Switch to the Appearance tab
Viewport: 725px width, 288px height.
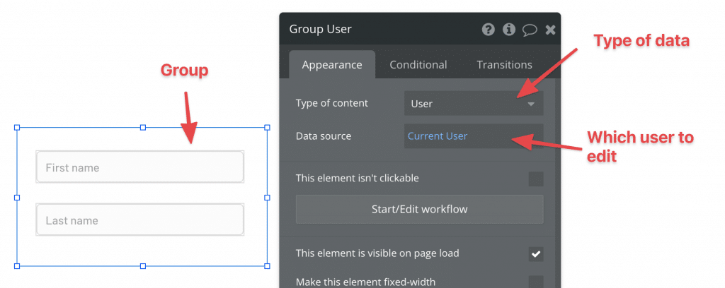[332, 65]
